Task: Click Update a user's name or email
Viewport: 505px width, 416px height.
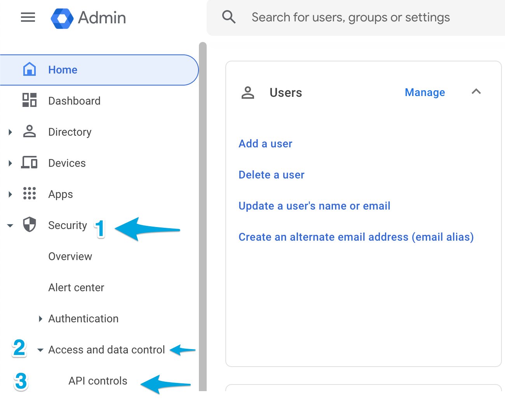Action: (x=314, y=206)
